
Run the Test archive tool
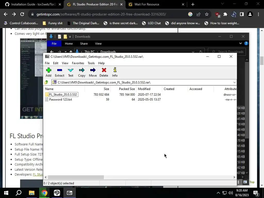71,72
